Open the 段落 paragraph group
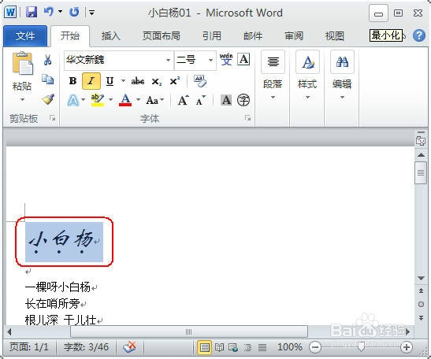This screenshot has width=431, height=359. pos(273,76)
